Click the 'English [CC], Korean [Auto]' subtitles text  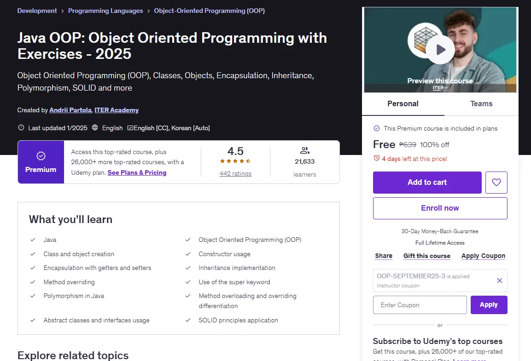172,128
